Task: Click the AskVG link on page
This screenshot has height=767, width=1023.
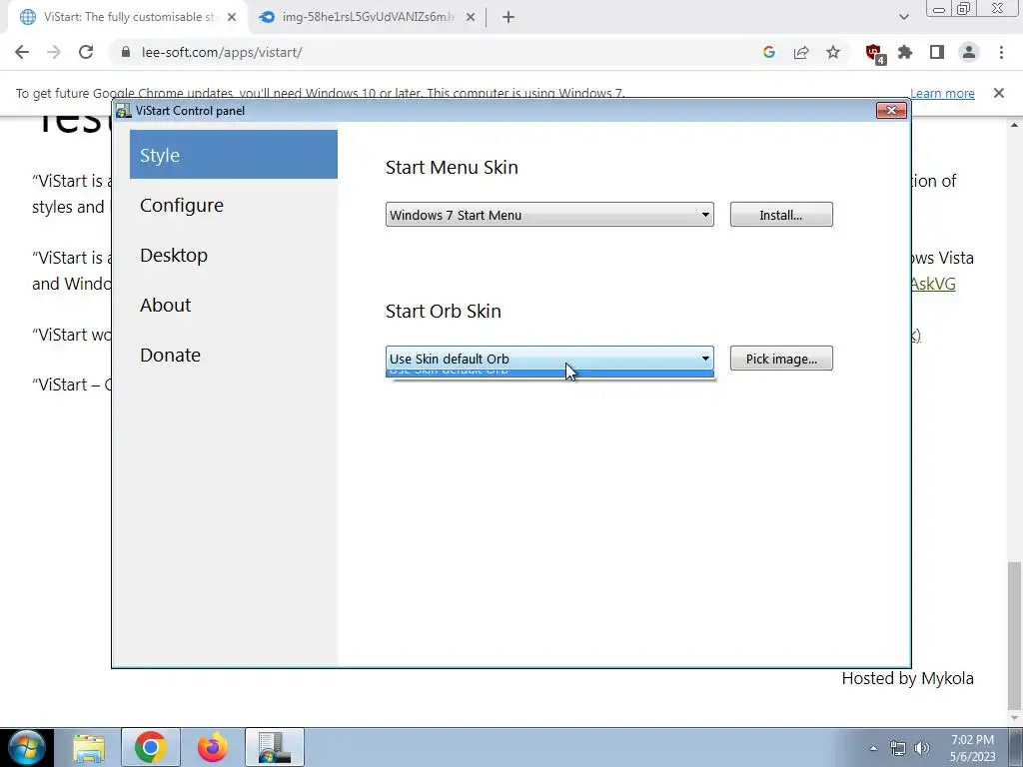Action: point(933,284)
